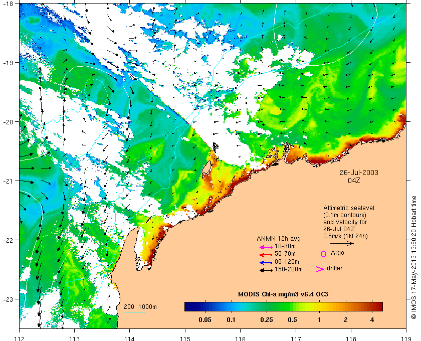Click the 'MODIS Chl-a mg/m3 v6.4 OC3' title
This screenshot has height=341, width=421.
tap(283, 294)
